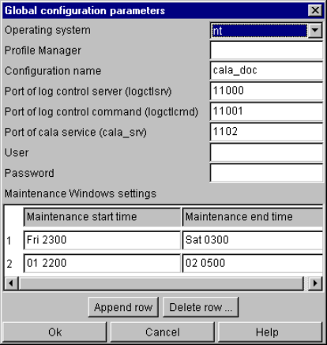The image size is (327, 345).
Task: Click the Append row button
Action: [x=123, y=307]
